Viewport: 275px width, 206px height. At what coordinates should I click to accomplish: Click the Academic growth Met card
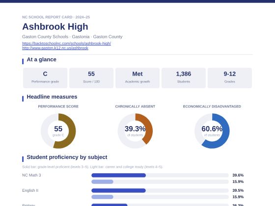pyautogui.click(x=137, y=78)
